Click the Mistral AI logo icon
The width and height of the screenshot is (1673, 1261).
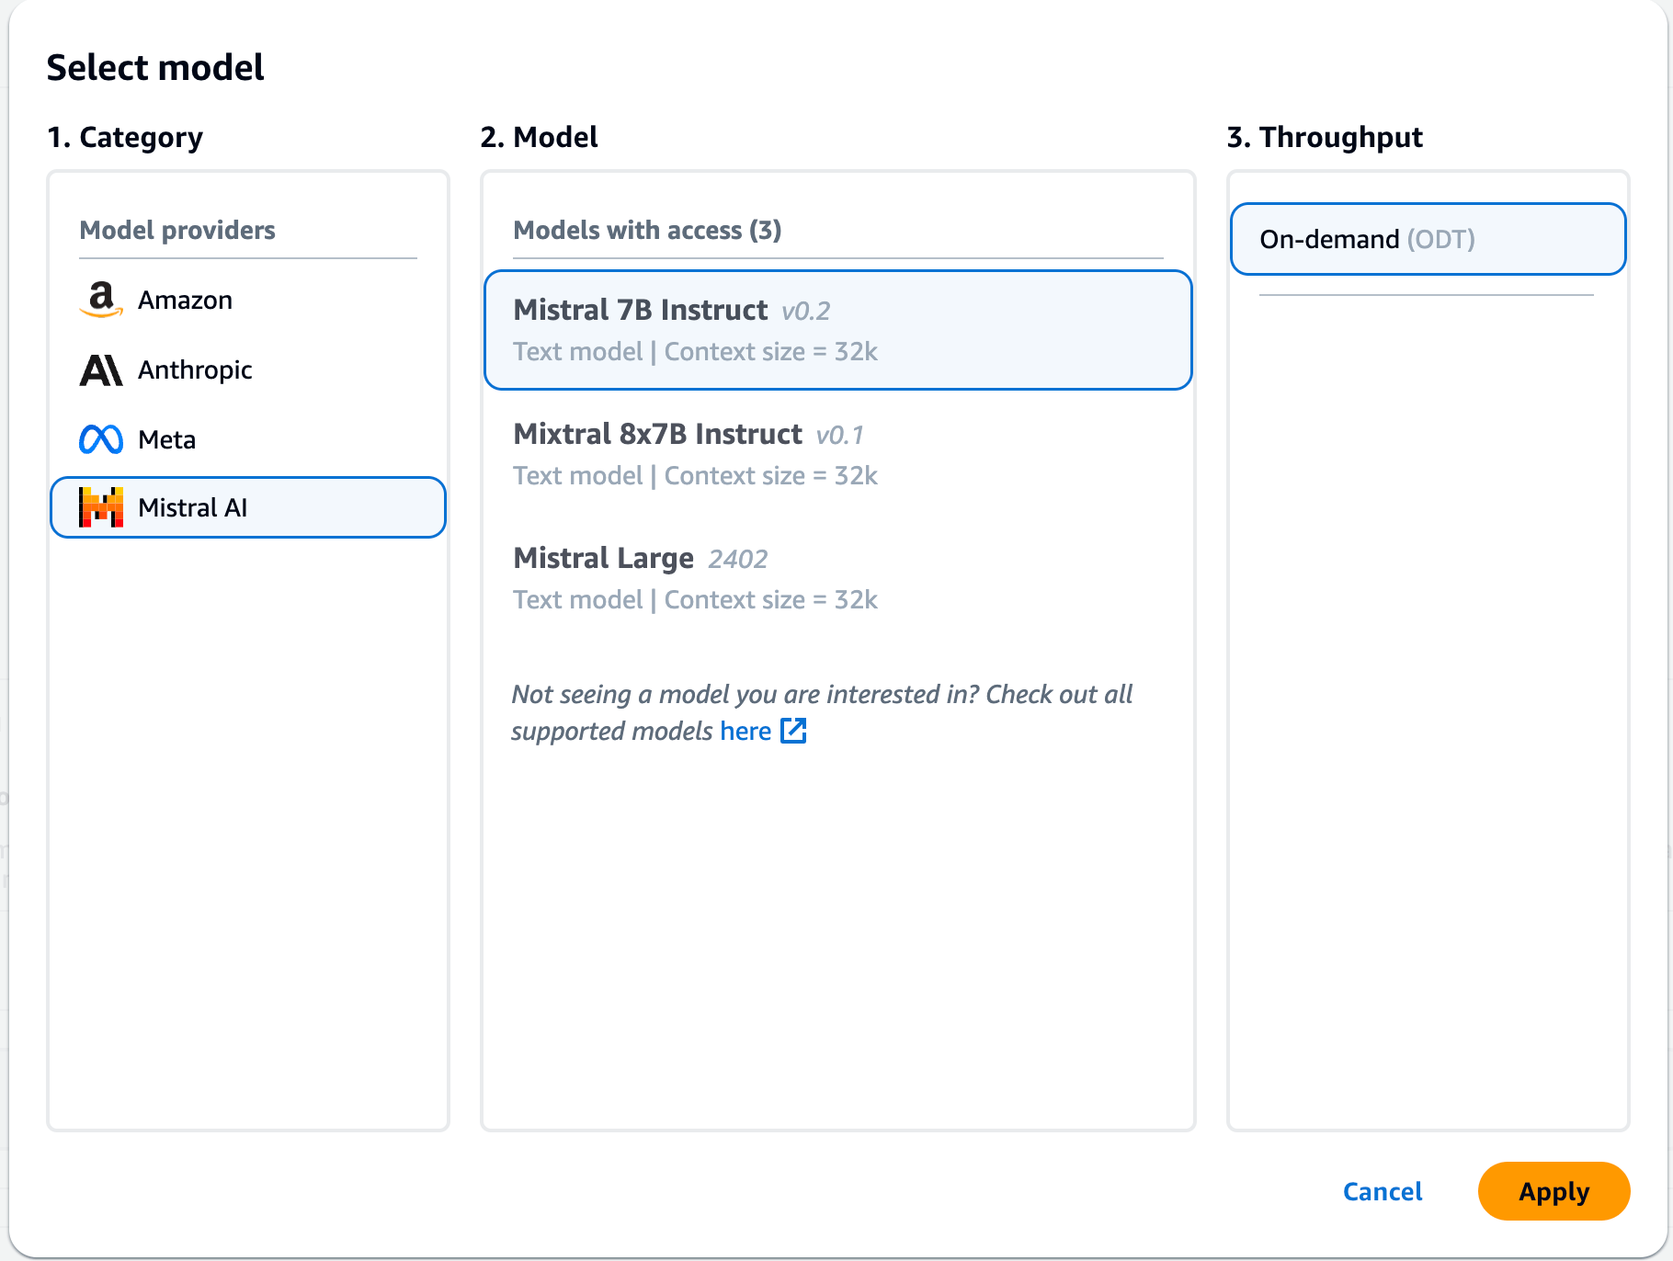click(x=101, y=507)
